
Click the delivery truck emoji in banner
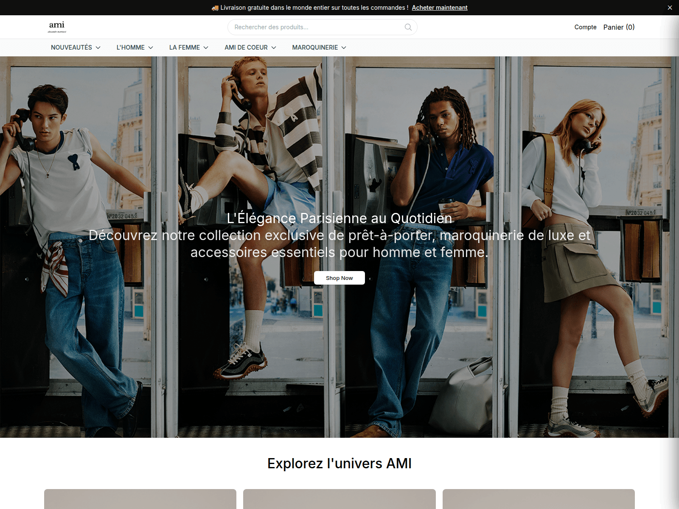point(215,8)
